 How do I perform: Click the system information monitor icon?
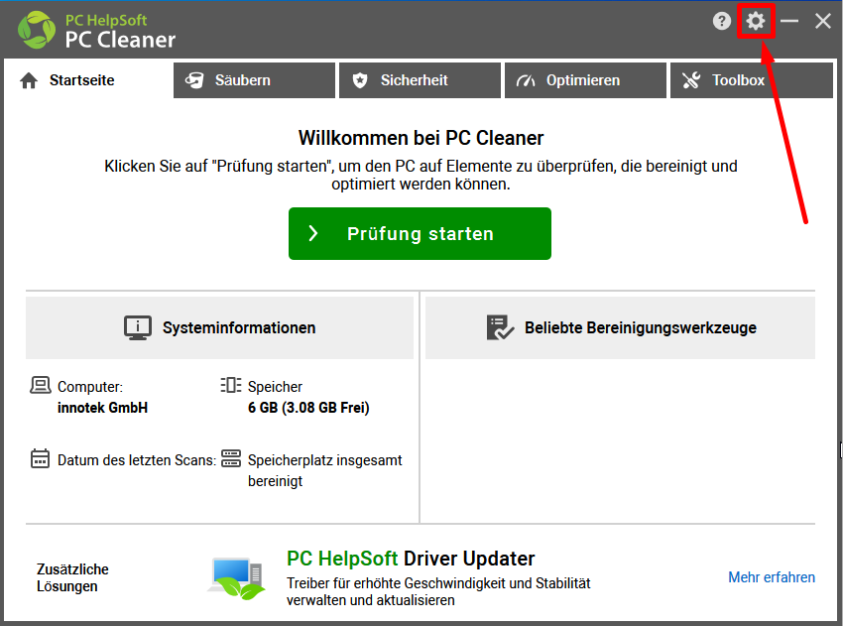pos(137,327)
